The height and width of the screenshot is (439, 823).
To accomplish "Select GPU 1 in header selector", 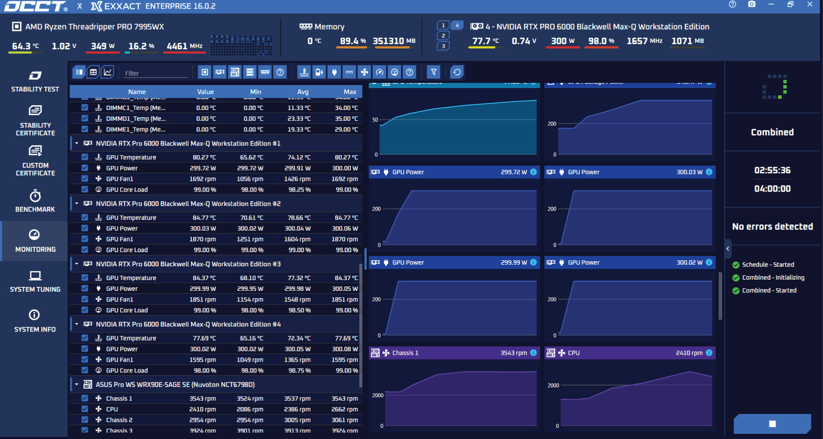I will 443,25.
